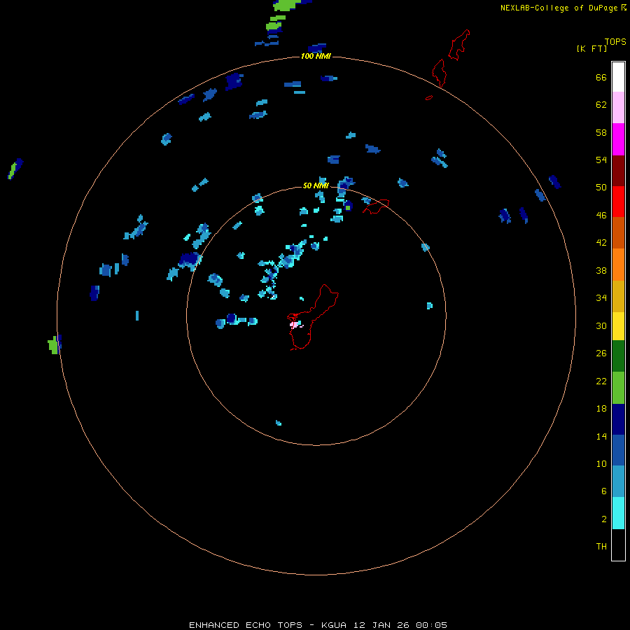Pick the dark red (maroon) legend swatch
Viewport: 630px width, 630px height.
point(618,170)
